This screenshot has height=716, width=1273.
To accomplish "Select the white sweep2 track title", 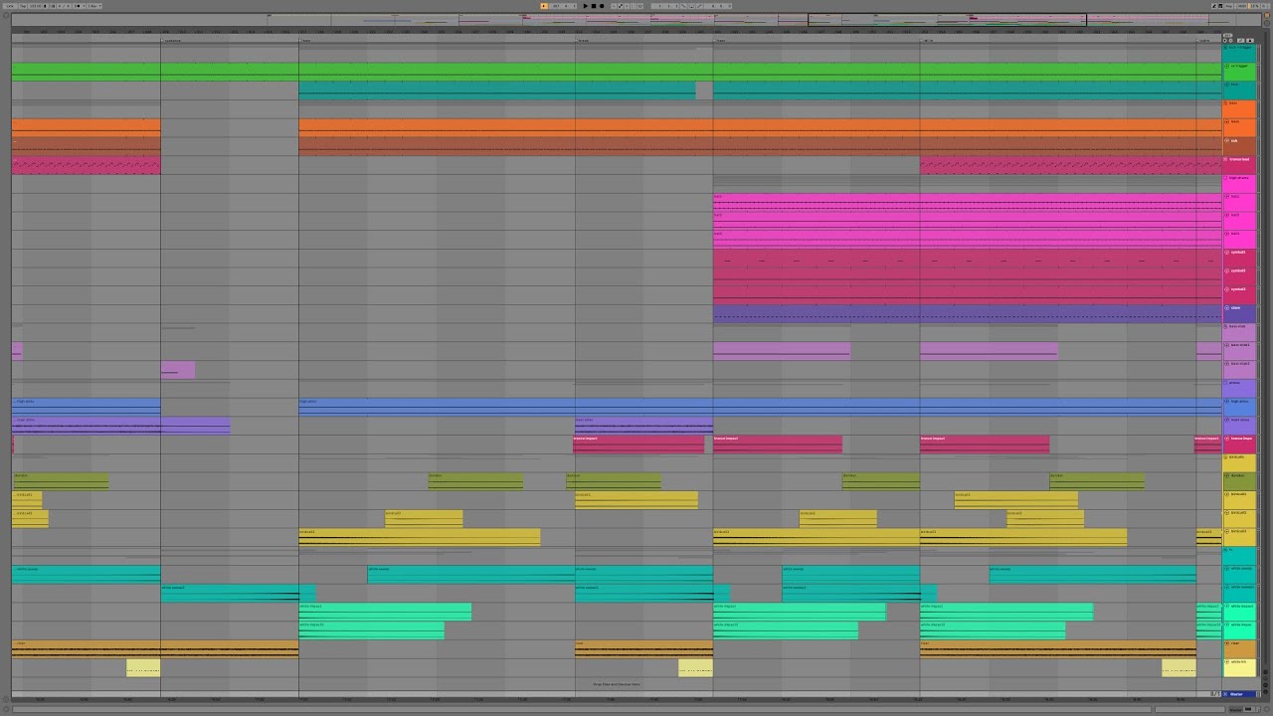I will point(1241,587).
